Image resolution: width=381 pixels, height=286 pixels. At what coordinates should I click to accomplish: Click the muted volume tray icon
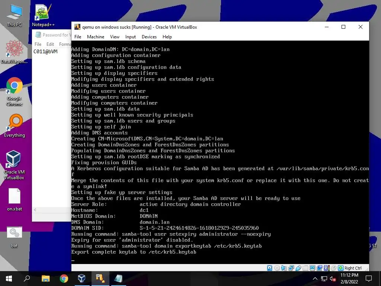coord(333,279)
